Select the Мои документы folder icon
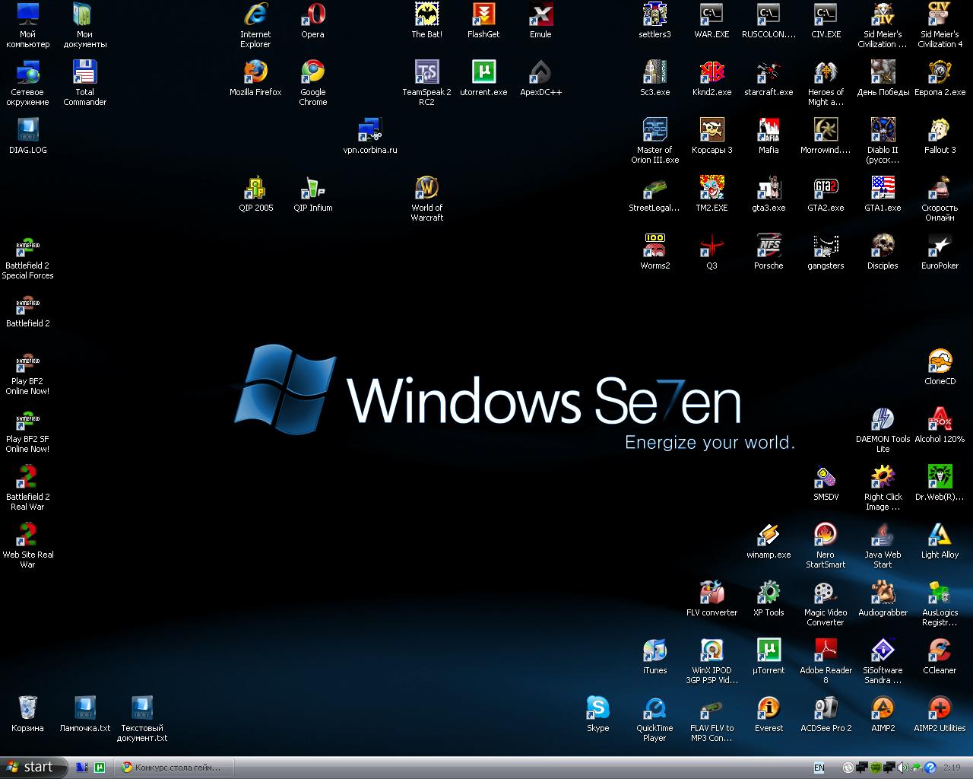Screen dimensions: 973x779 pos(84,14)
